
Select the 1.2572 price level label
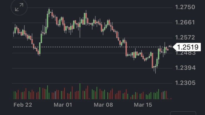(185, 38)
